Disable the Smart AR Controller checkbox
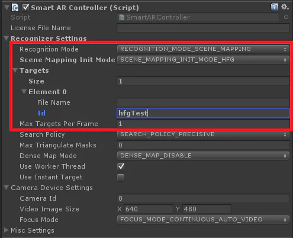Viewport: 293px width, 238px height. (x=25, y=7)
